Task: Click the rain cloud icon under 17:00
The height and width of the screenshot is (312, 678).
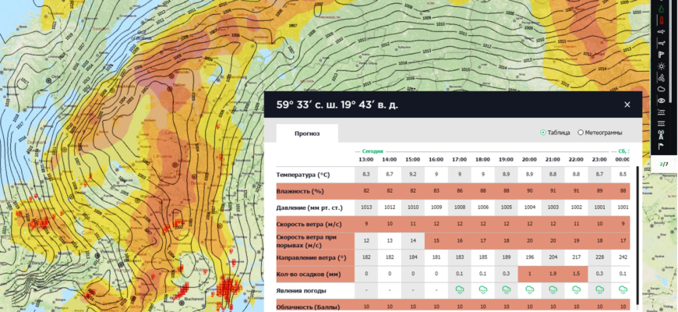Action: pos(459,289)
